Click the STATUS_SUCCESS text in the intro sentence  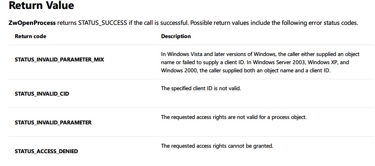pos(102,23)
